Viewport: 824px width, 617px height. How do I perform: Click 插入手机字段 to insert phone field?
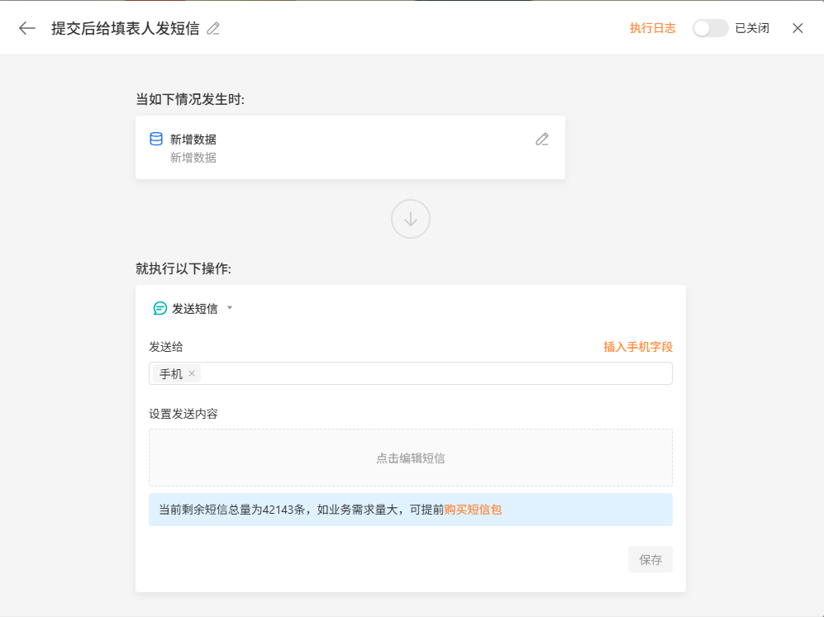(638, 347)
